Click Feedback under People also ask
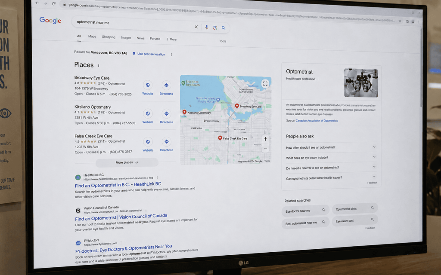 (372, 183)
